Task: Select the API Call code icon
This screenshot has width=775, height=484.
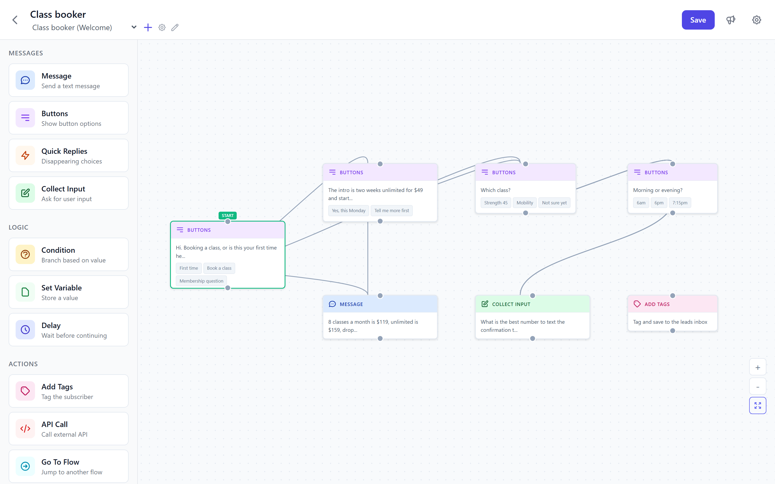Action: (x=25, y=429)
